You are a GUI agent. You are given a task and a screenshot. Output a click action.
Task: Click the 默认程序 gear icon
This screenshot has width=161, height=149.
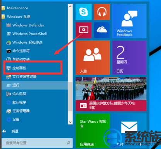8,102
